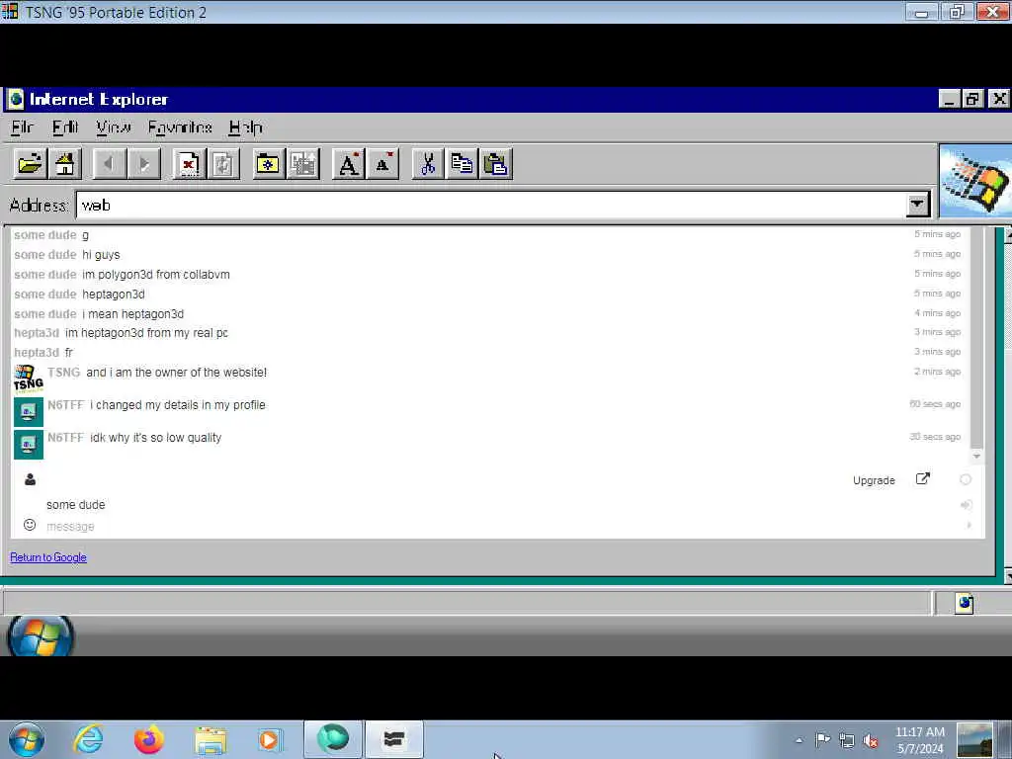This screenshot has height=759, width=1012.
Task: Click N6TFF avatar beside low quality message
Action: point(29,444)
